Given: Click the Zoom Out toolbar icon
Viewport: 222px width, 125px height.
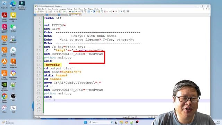Looking at the screenshot, I should [x=79, y=11].
